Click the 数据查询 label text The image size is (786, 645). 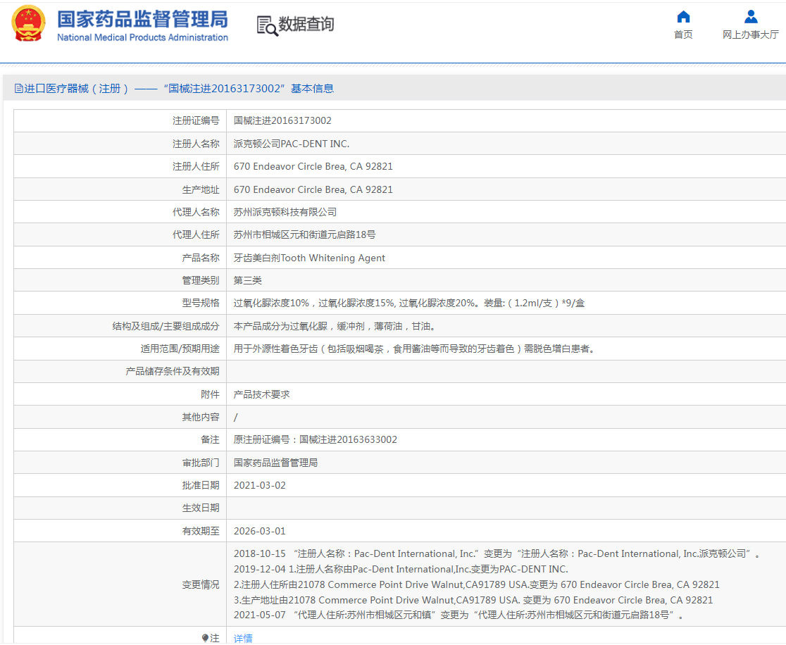pyautogui.click(x=306, y=25)
